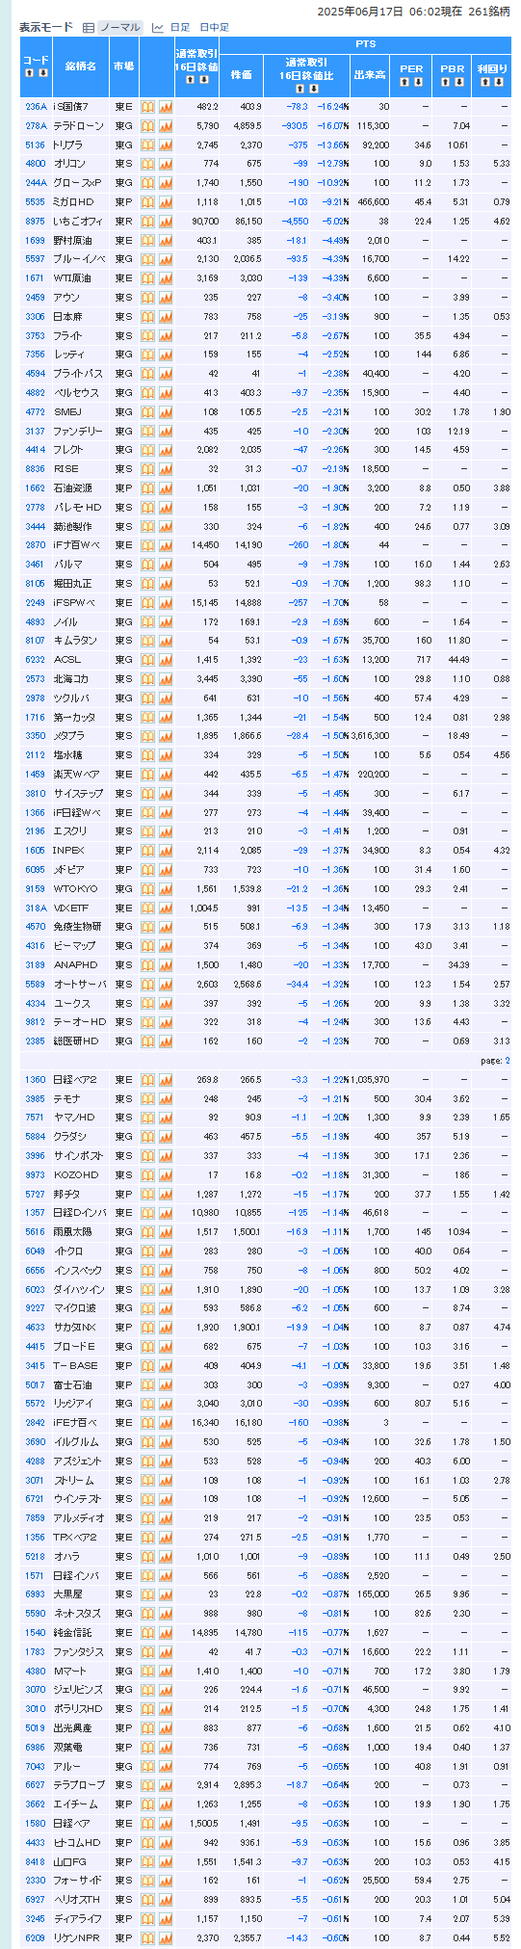The height and width of the screenshot is (1949, 521).
Task: Click PTS 株価 column header
Action: click(242, 74)
